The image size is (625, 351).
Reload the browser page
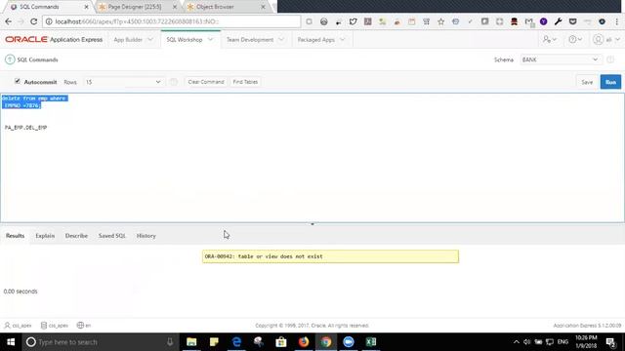(x=33, y=21)
